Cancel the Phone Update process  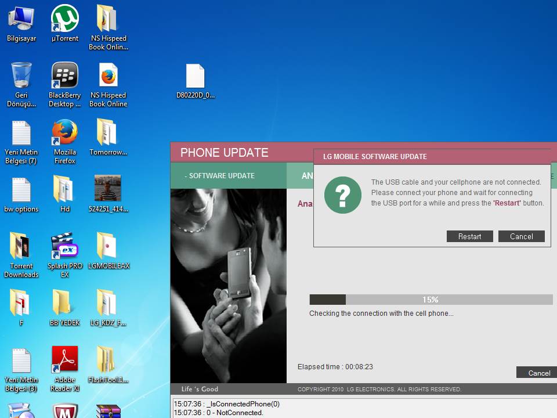[537, 373]
